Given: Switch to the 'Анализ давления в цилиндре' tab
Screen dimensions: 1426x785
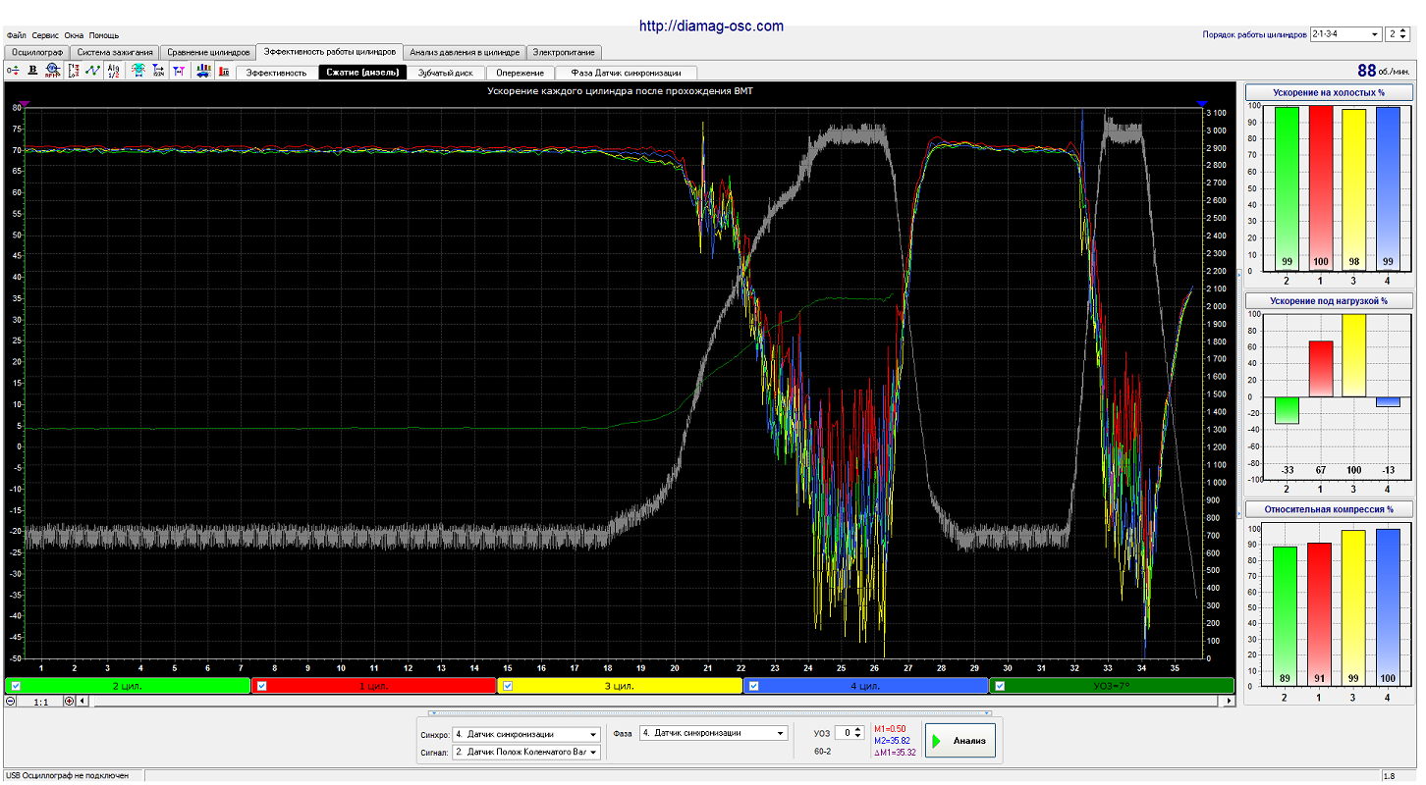Looking at the screenshot, I should [465, 52].
